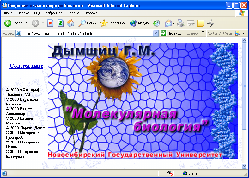Click the Переход go button
Viewport: 249px width, 178px height.
tap(171, 34)
